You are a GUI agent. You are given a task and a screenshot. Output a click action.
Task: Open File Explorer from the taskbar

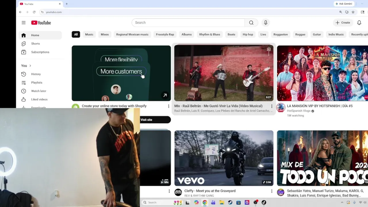222,202
